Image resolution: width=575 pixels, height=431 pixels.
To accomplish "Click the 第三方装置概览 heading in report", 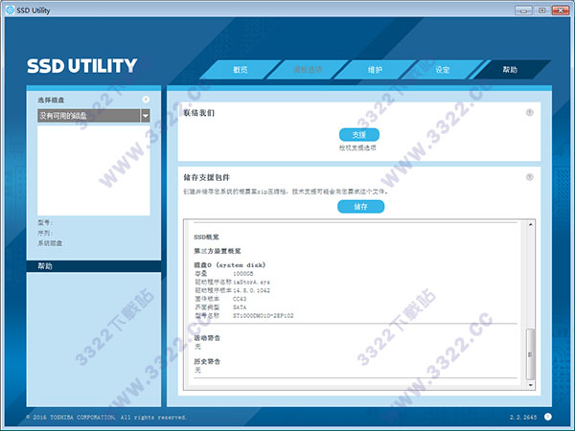I will pyautogui.click(x=218, y=251).
